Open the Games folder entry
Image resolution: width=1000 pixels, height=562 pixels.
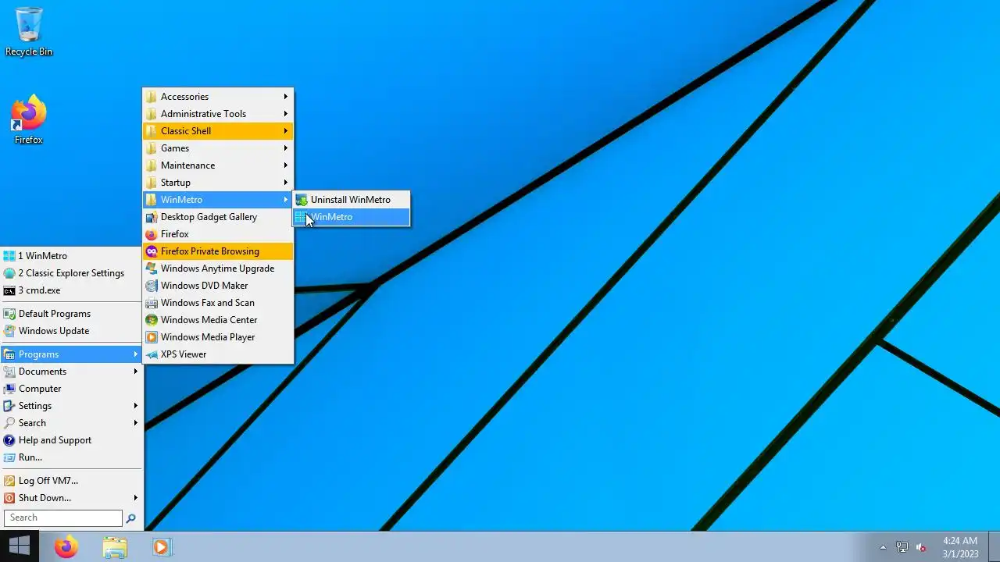click(x=218, y=148)
